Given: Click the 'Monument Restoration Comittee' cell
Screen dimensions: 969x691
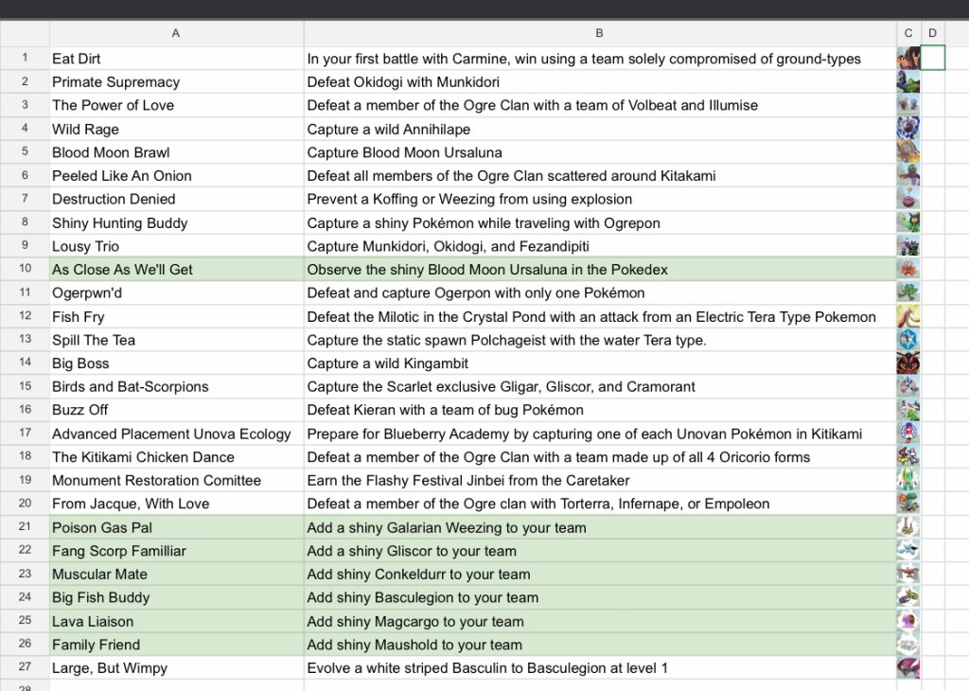Looking at the screenshot, I should [x=176, y=480].
